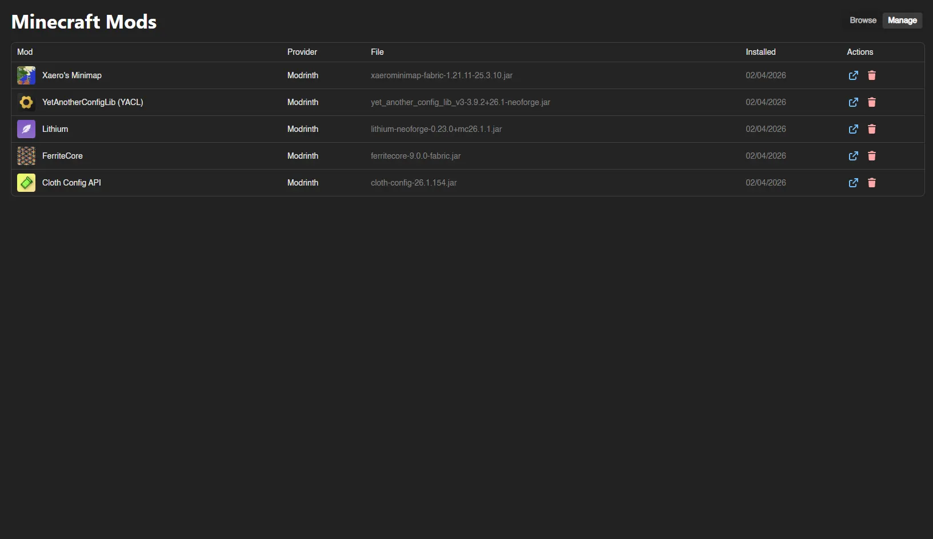Click ferritecore-9.0.0-fabric.jar filename
Image resolution: width=933 pixels, height=539 pixels.
point(415,156)
